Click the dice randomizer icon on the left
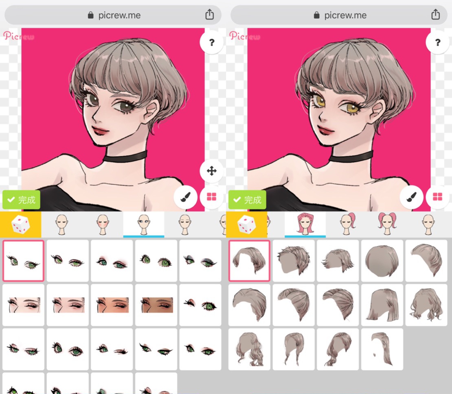 pos(20,224)
